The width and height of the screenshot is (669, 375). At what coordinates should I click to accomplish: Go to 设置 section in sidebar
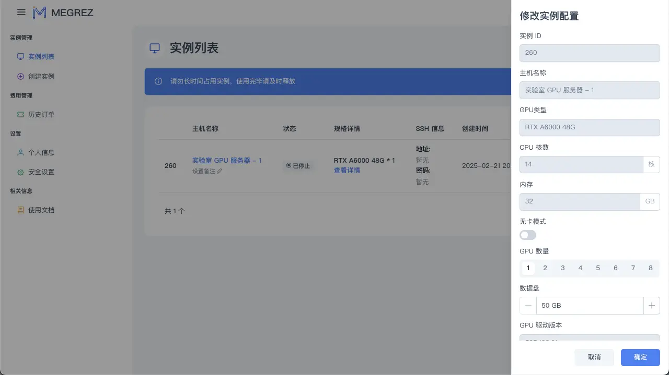15,134
